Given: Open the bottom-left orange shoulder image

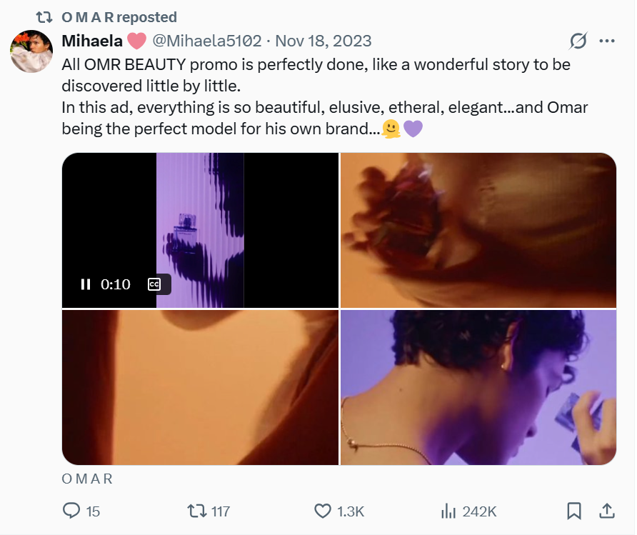Looking at the screenshot, I should tap(200, 387).
